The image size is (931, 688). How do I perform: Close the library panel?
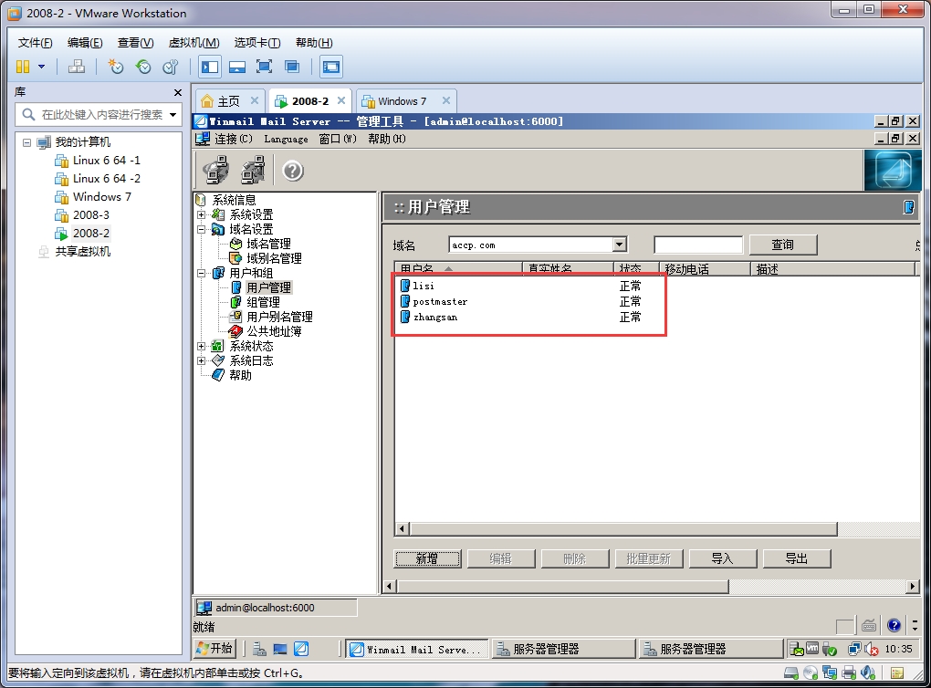click(178, 92)
